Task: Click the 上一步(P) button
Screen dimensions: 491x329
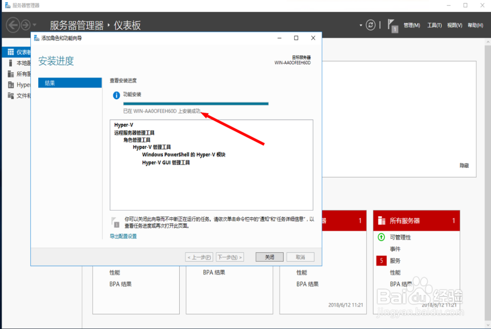Action: (199, 257)
